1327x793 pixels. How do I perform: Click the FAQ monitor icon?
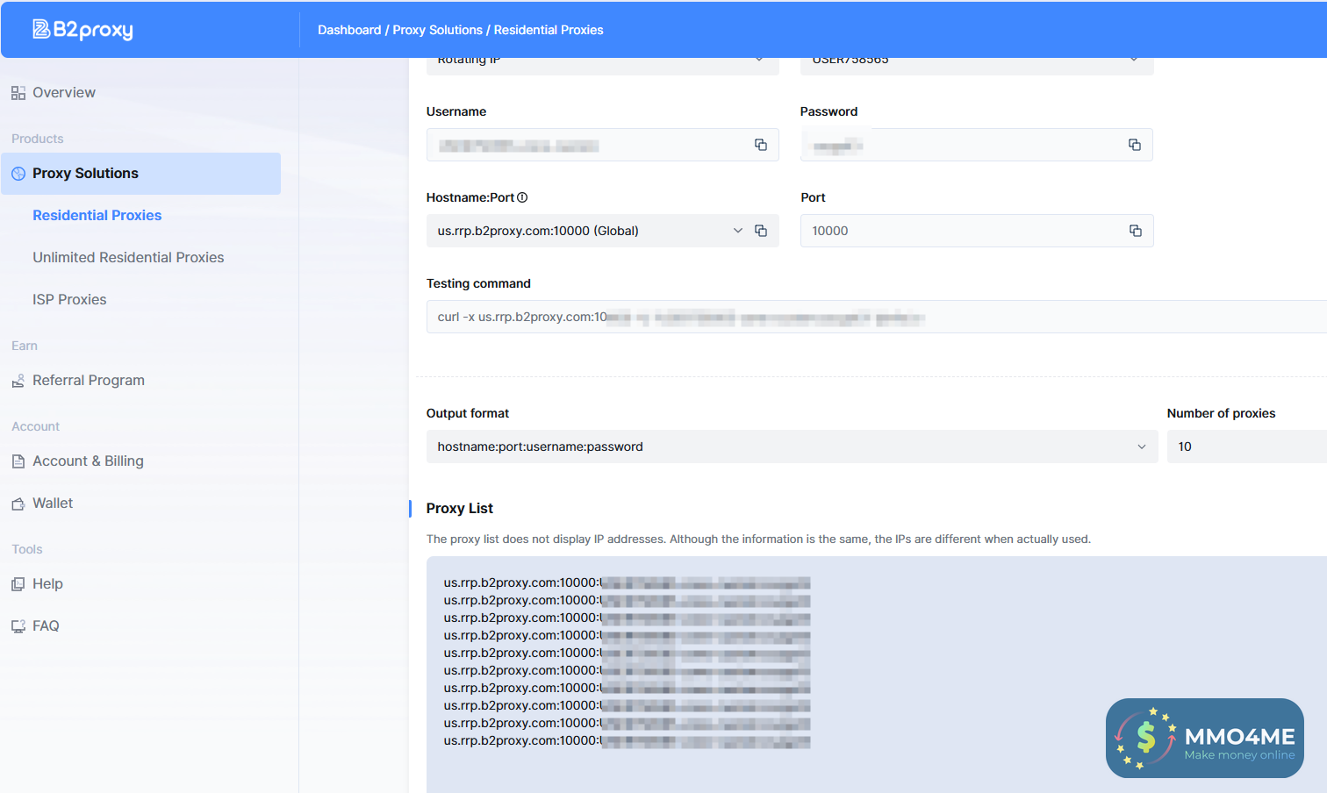[18, 626]
